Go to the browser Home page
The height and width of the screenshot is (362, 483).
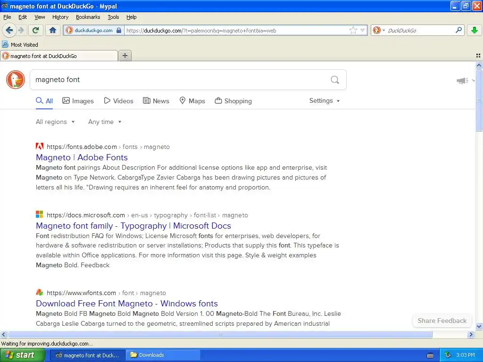pos(53,30)
